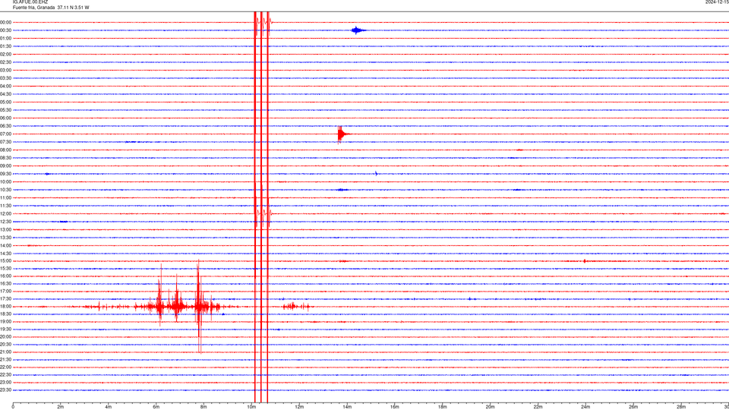Viewport: 729px width, 410px height.
Task: Select the 10:30 time label
Action: click(x=6, y=190)
